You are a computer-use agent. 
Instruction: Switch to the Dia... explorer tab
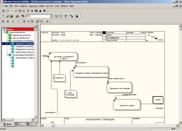[x=20, y=124]
